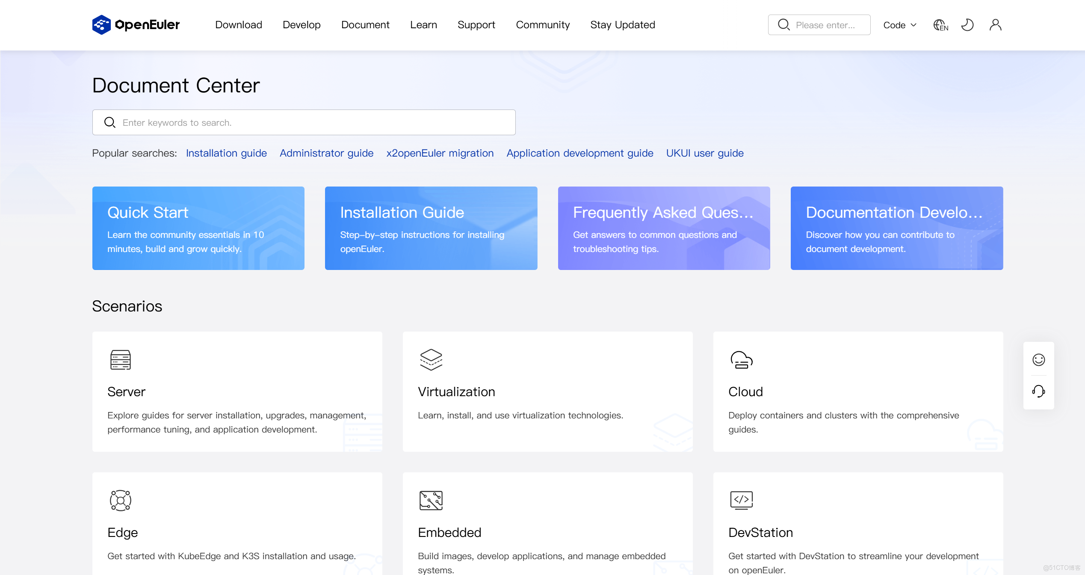
Task: Click Installation guide popular search link
Action: (226, 153)
